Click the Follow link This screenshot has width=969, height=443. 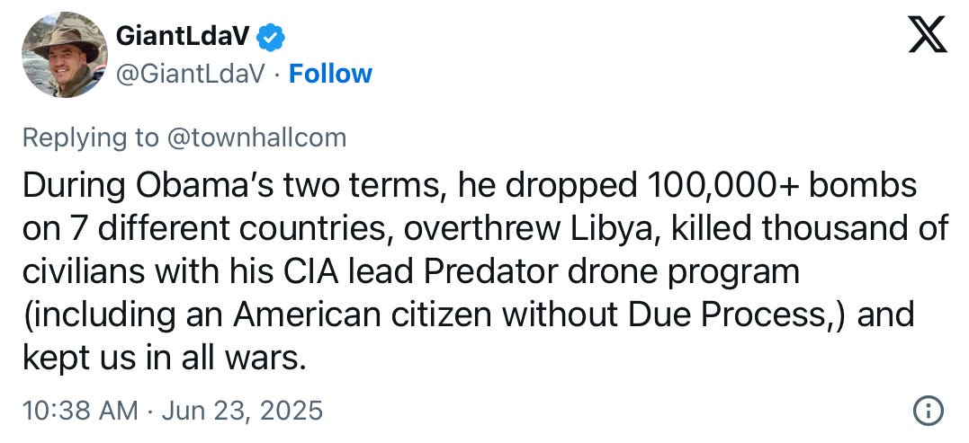click(x=330, y=73)
